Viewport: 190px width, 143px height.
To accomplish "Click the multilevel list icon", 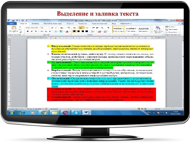I will [x=86, y=28].
